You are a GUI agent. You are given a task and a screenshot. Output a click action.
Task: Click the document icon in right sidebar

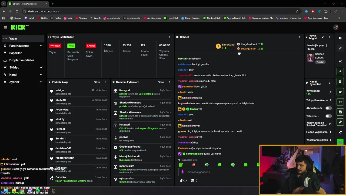click(x=340, y=82)
